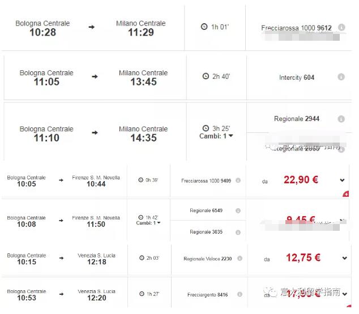
Task: Select 12,75 € price for Venezia train
Action: point(303,257)
